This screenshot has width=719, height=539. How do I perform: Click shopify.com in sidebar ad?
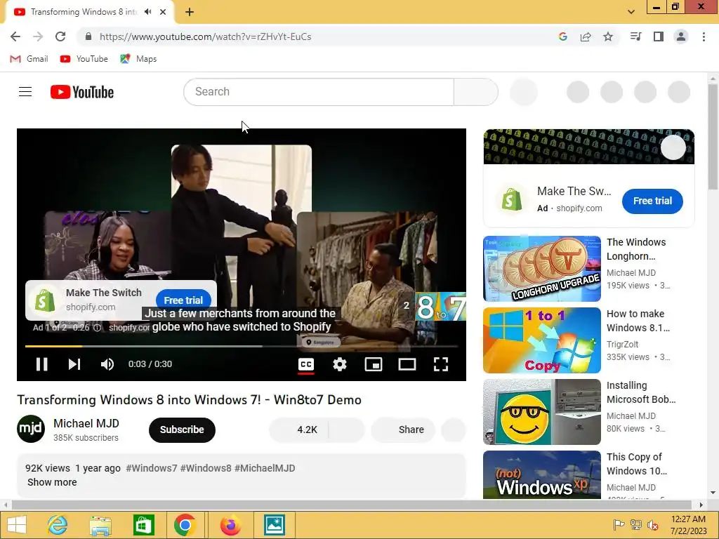tap(579, 208)
